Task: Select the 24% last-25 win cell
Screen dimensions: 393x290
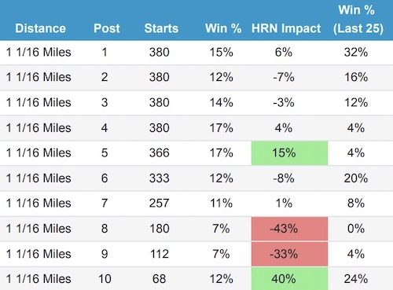Action: coord(356,279)
